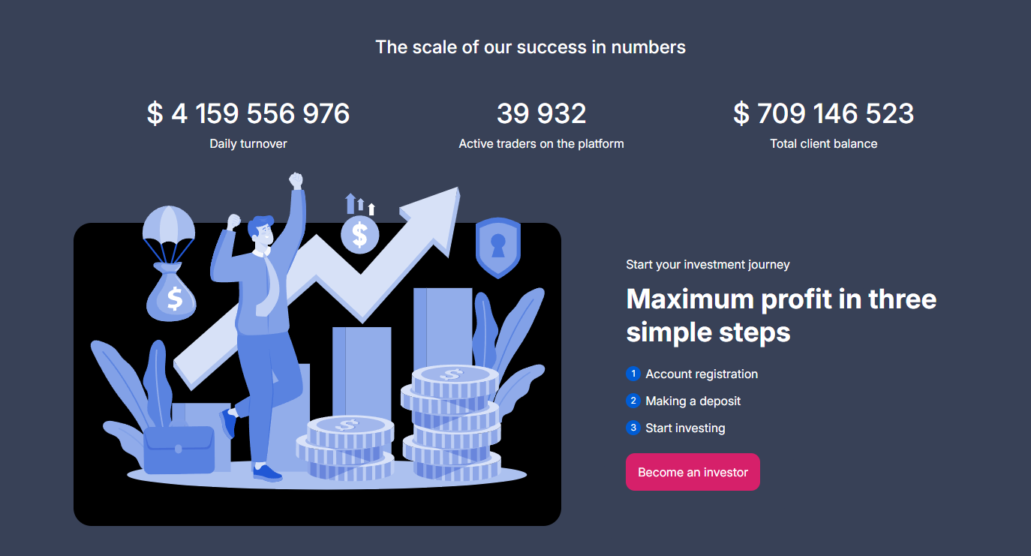Screen dimensions: 1031x556
Task: Click the $ 4 159 556 976 figure
Action: [x=248, y=113]
